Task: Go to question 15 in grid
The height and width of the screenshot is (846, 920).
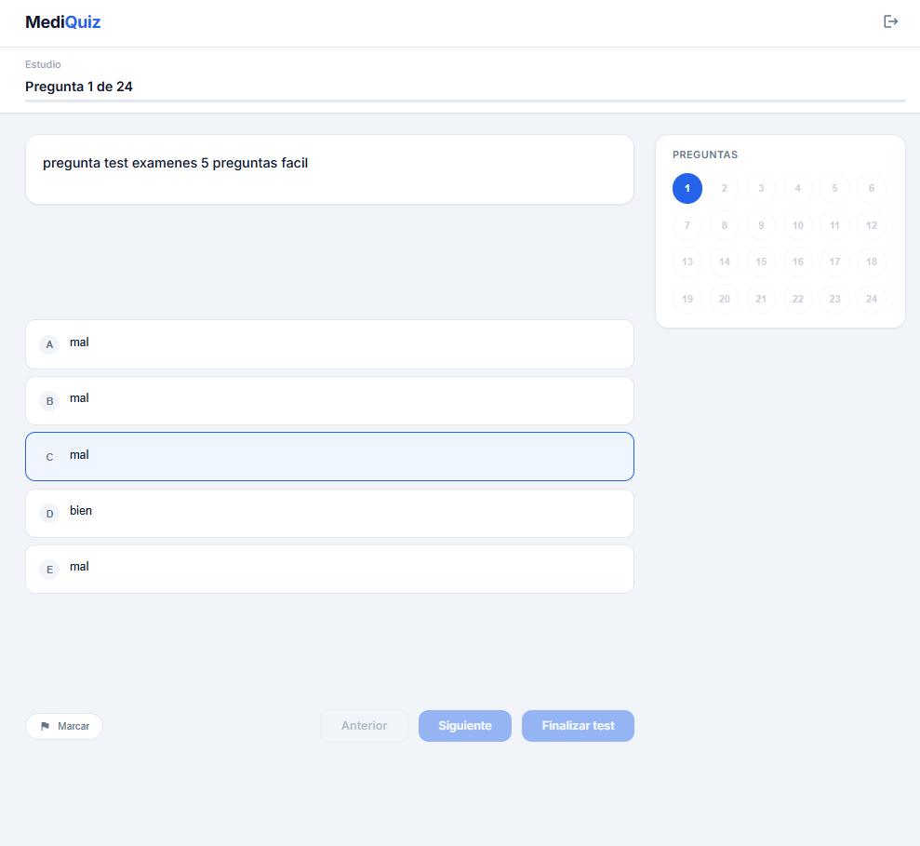Action: 761,262
